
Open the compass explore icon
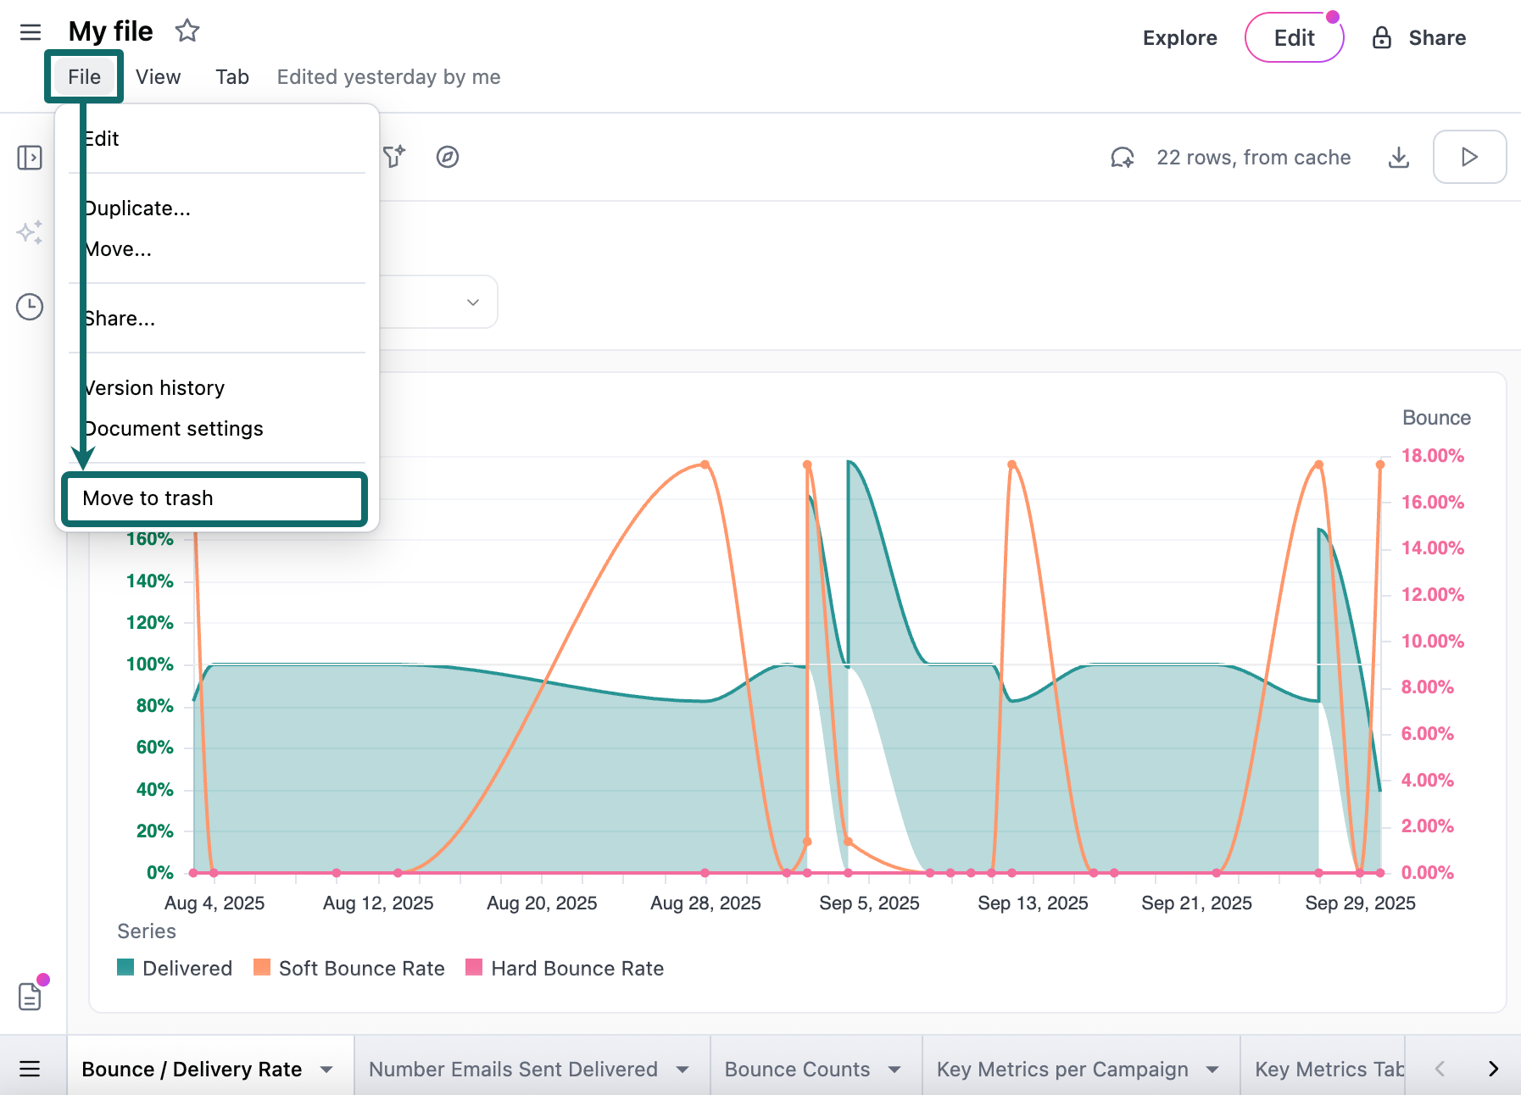(x=448, y=157)
